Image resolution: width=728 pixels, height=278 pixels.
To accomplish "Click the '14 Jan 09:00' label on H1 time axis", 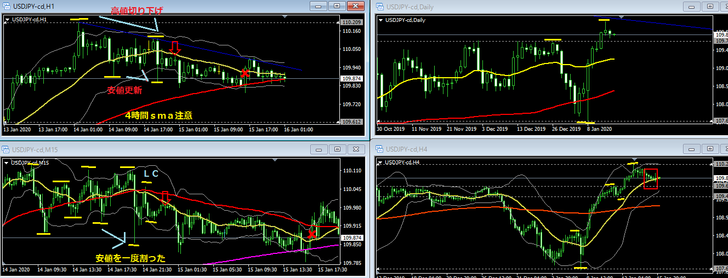I will 123,130.
